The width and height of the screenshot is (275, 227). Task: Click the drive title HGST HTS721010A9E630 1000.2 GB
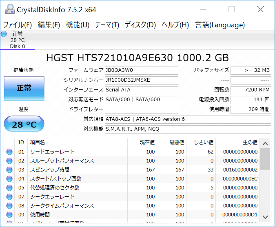click(x=137, y=58)
